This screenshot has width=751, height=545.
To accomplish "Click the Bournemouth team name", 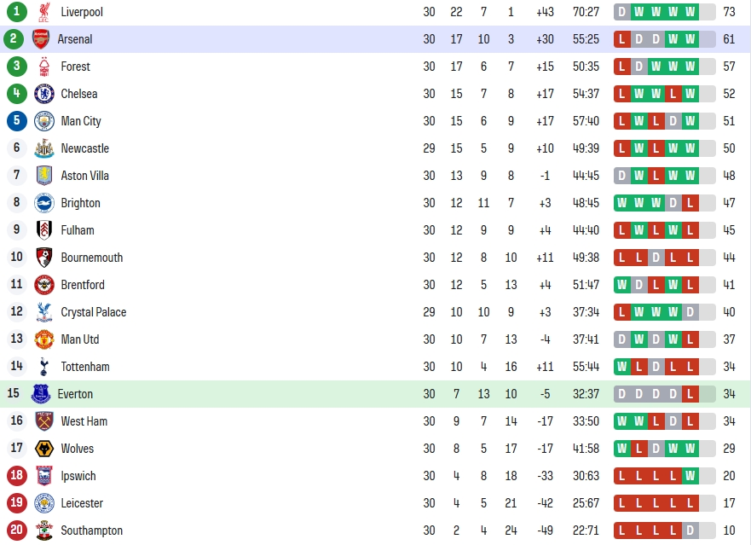I will [91, 258].
